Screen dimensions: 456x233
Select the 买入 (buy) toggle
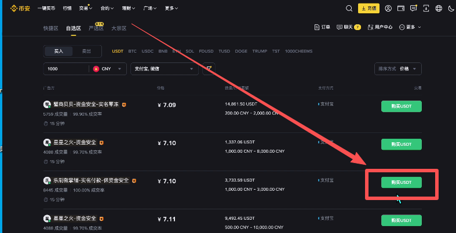(59, 51)
